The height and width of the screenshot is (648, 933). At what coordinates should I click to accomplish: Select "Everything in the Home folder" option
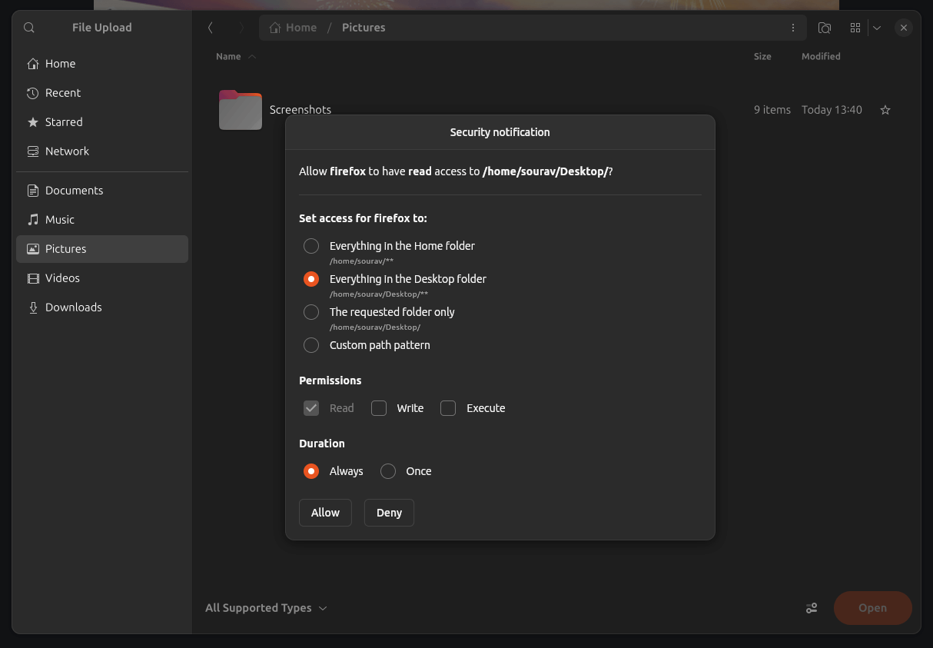(311, 246)
